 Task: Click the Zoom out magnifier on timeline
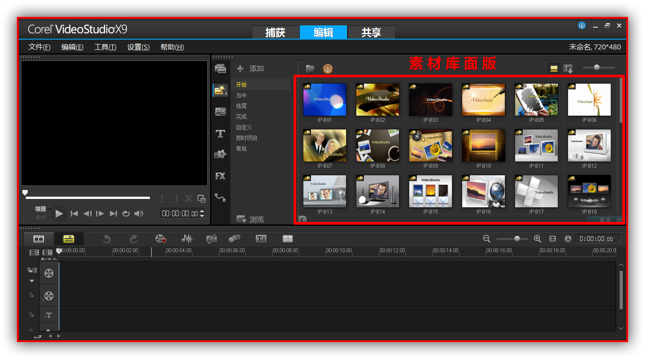coord(487,239)
